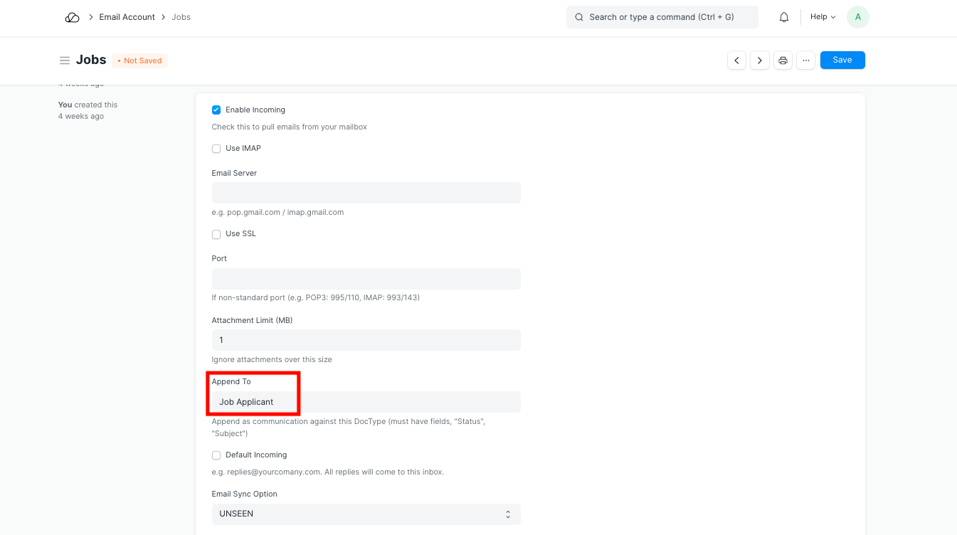The width and height of the screenshot is (957, 535).
Task: Navigate to Email Account breadcrumb
Action: [x=127, y=17]
